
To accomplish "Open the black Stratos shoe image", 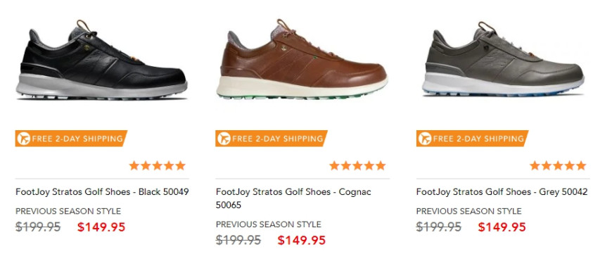I will pyautogui.click(x=101, y=60).
